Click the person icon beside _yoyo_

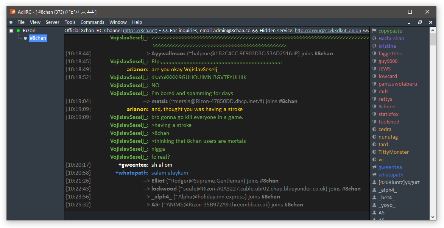(x=374, y=205)
